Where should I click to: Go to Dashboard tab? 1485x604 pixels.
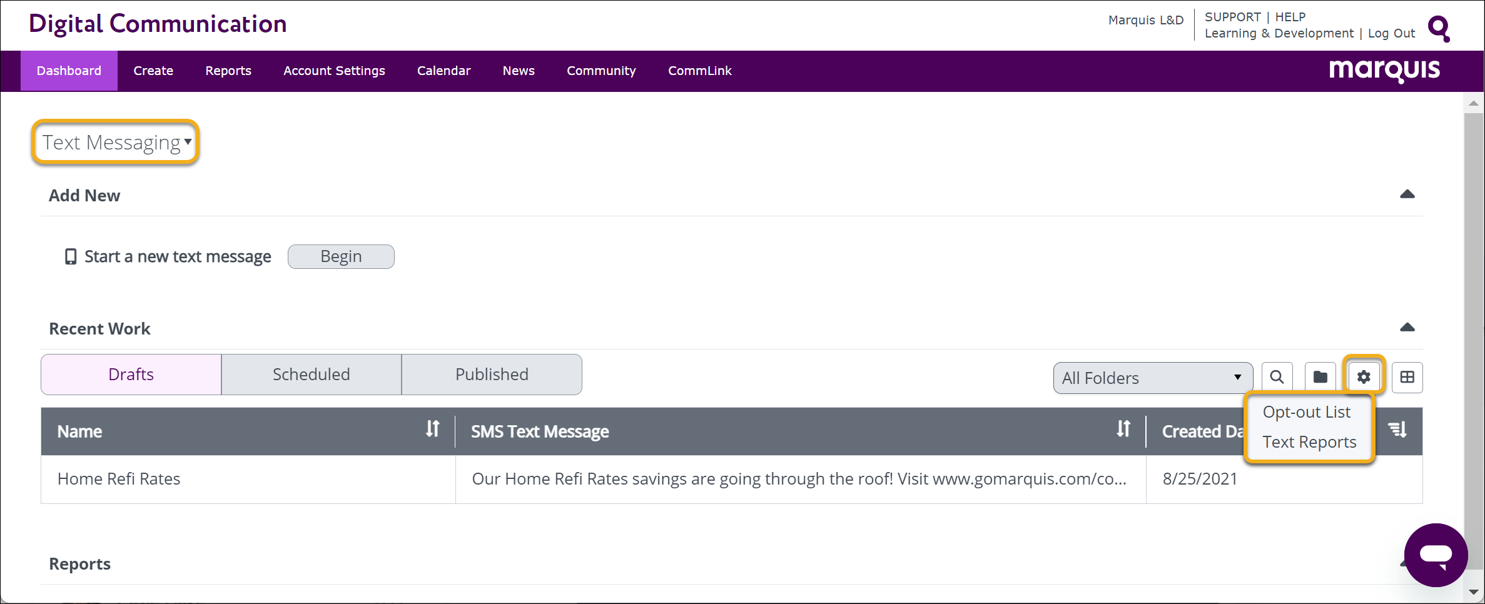(x=69, y=71)
